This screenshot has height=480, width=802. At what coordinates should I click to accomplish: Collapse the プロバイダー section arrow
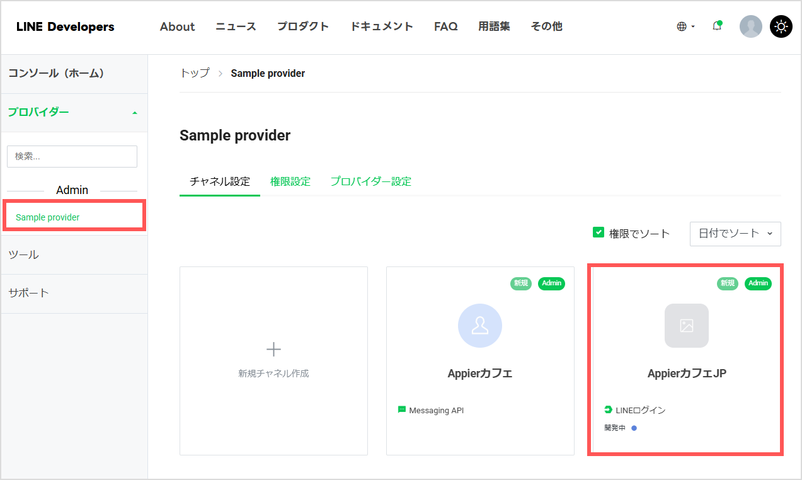134,113
